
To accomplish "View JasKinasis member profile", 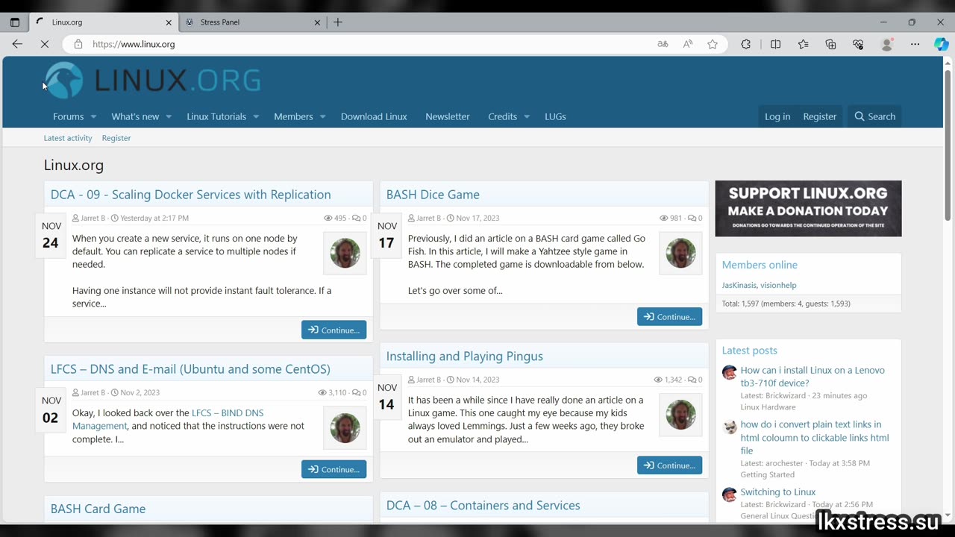I will (739, 285).
